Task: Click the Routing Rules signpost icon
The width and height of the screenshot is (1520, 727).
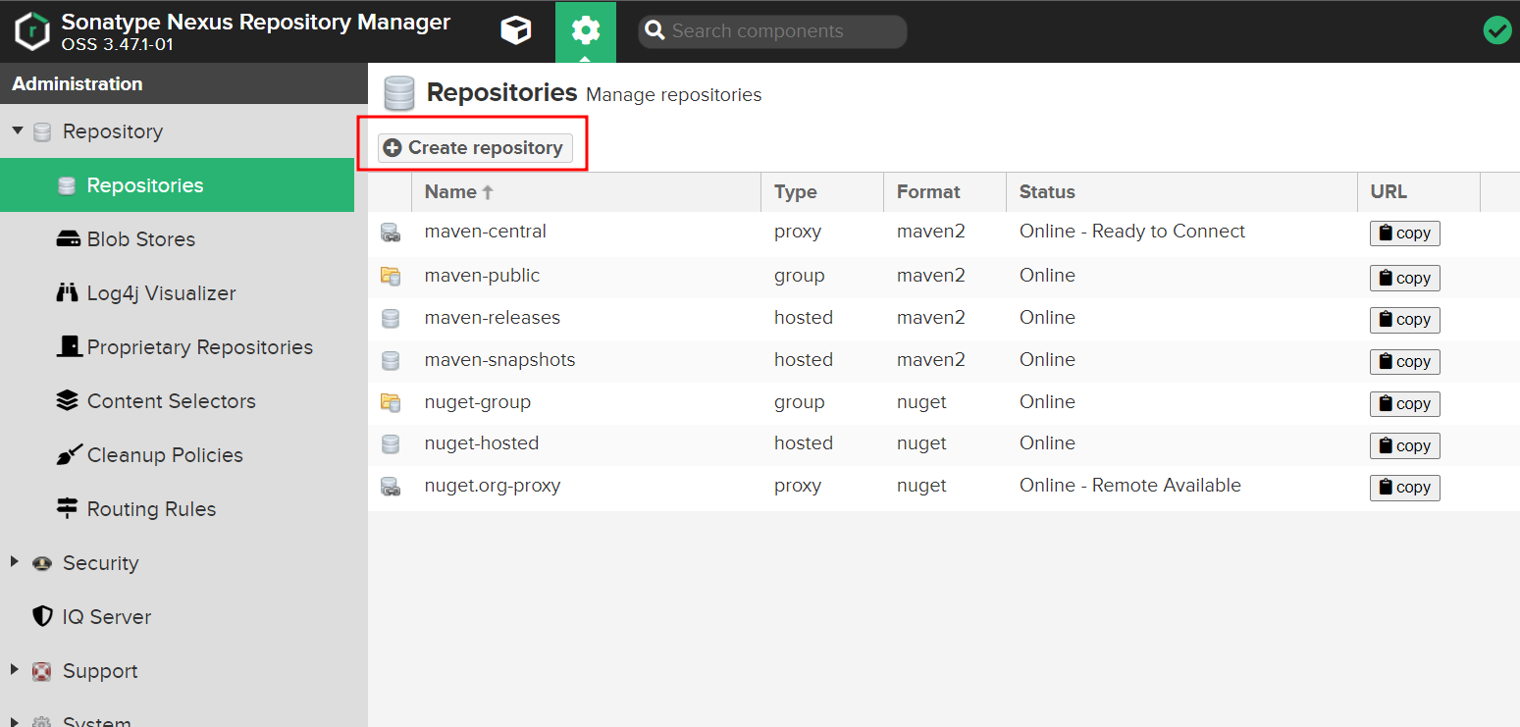Action: pyautogui.click(x=67, y=508)
